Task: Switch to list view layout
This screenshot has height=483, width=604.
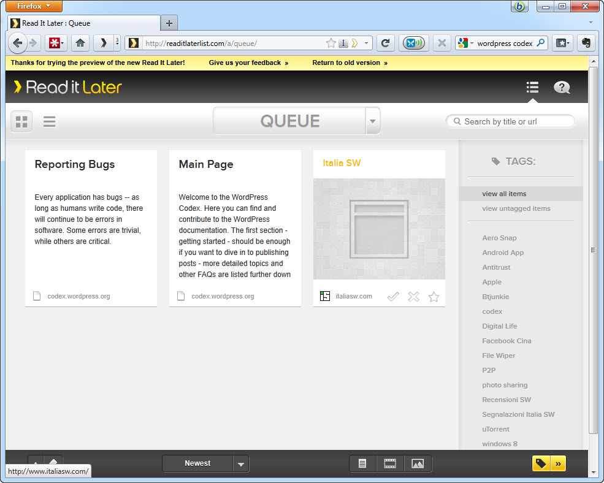Action: (49, 122)
